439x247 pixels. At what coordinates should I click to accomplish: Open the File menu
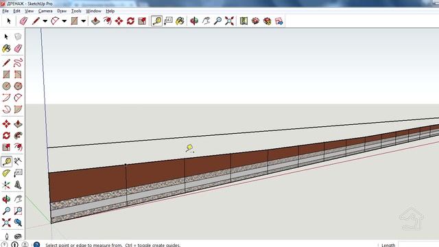coord(5,11)
